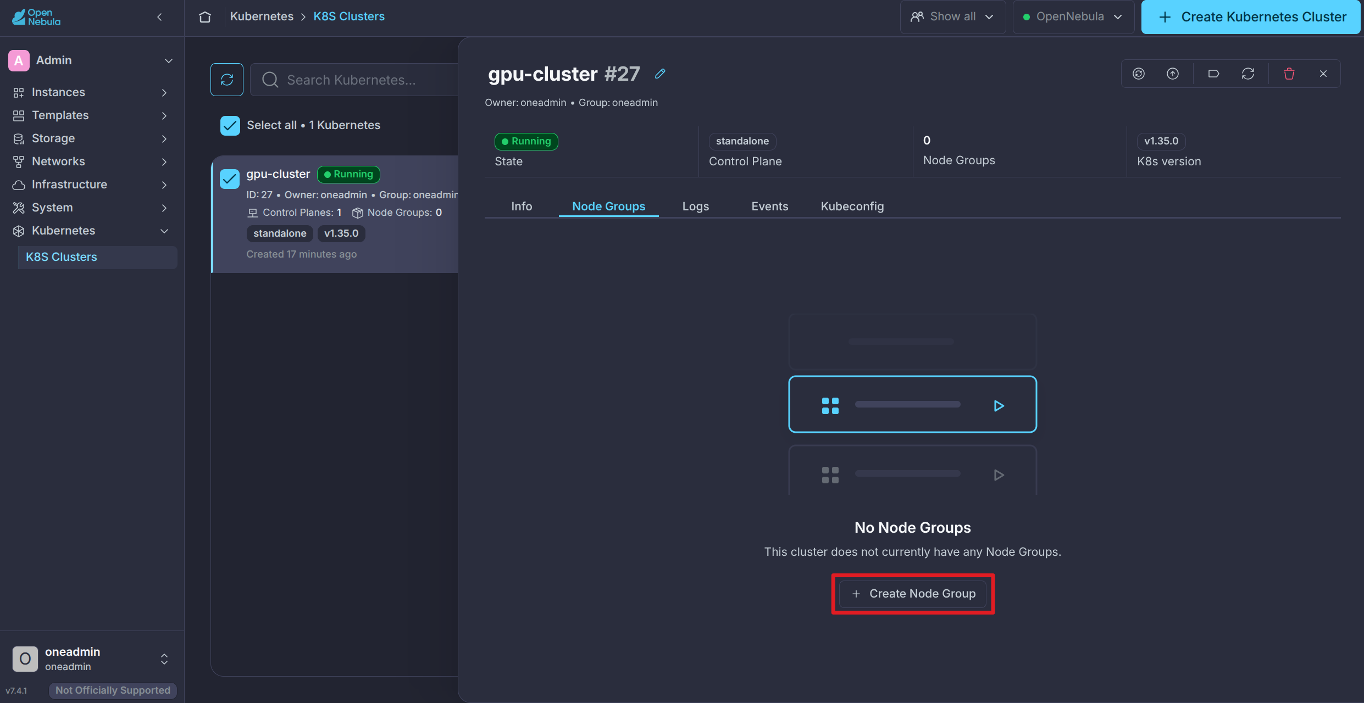Open the Kubeconfig tab
The height and width of the screenshot is (703, 1364).
pyautogui.click(x=852, y=207)
